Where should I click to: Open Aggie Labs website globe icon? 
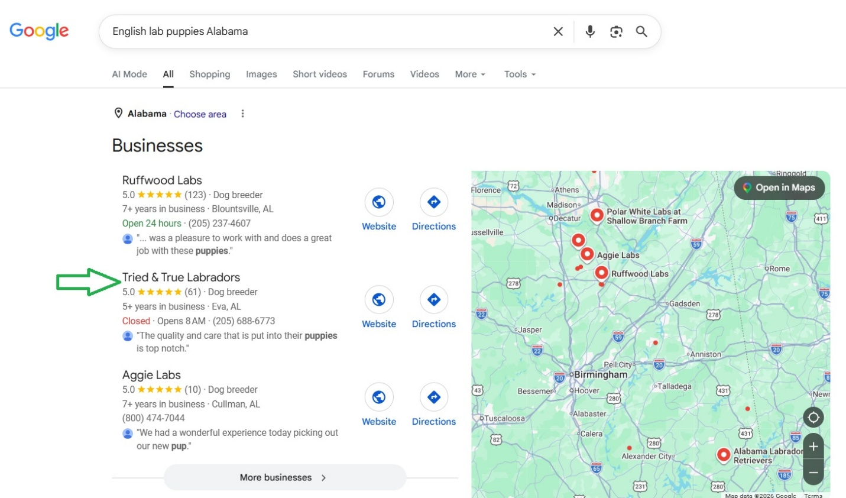click(379, 397)
